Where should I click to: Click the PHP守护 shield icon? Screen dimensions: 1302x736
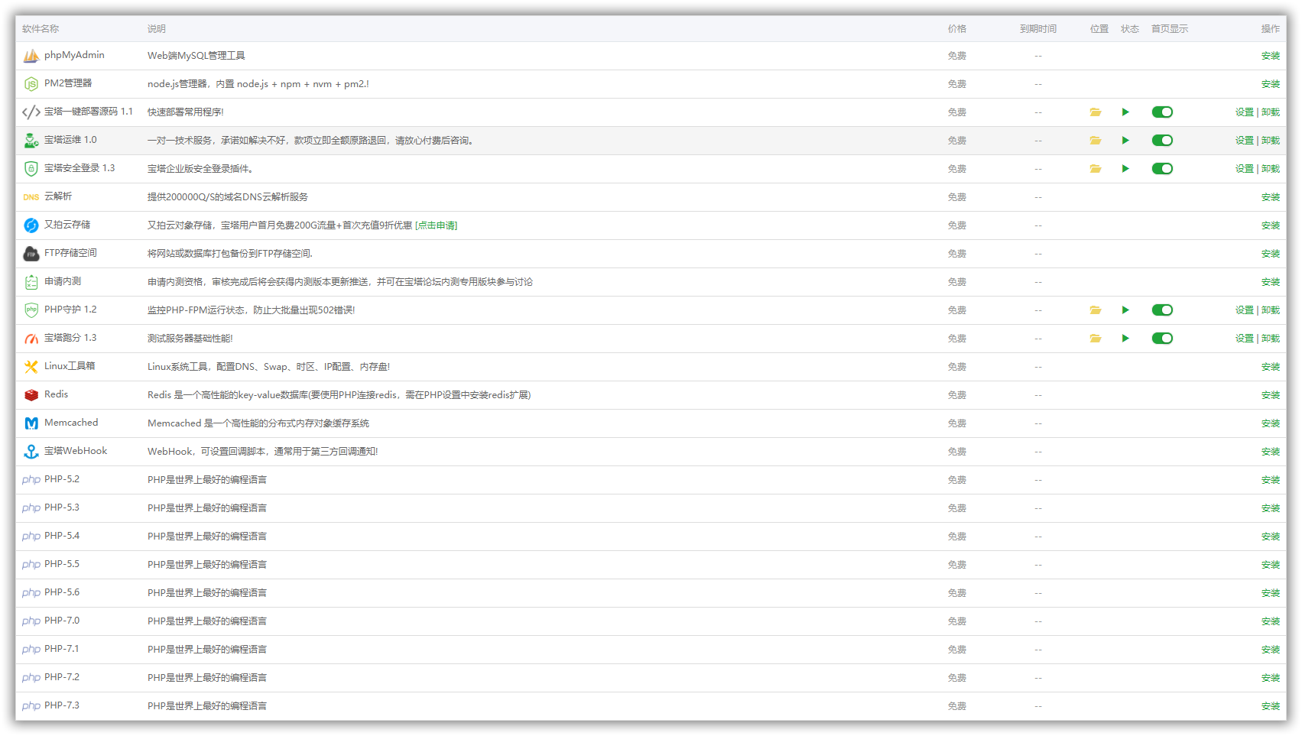click(x=31, y=310)
